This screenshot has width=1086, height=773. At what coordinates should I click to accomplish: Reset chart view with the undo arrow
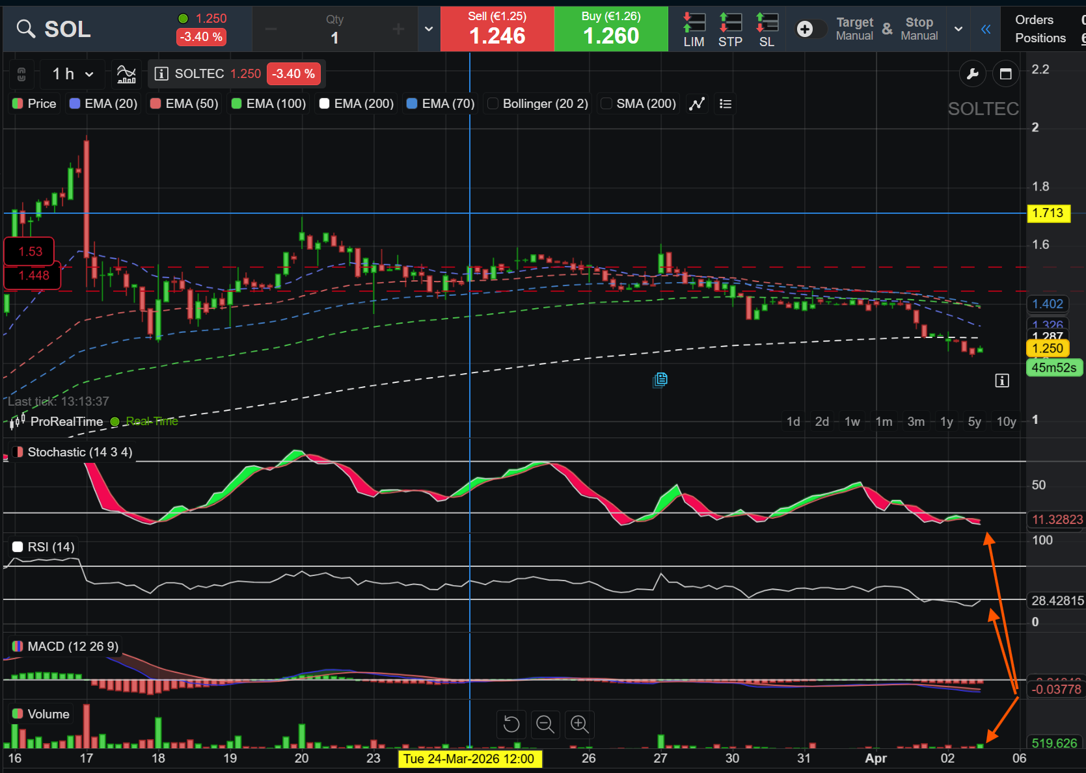coord(511,724)
